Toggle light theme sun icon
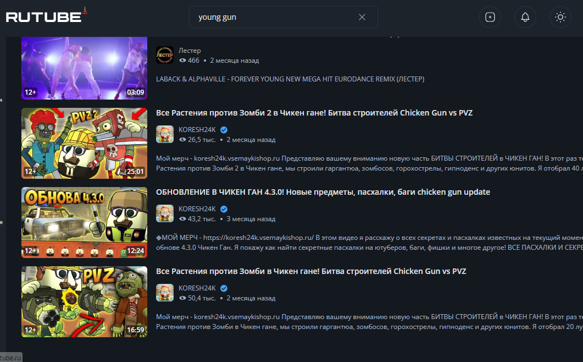This screenshot has width=583, height=362. point(560,17)
